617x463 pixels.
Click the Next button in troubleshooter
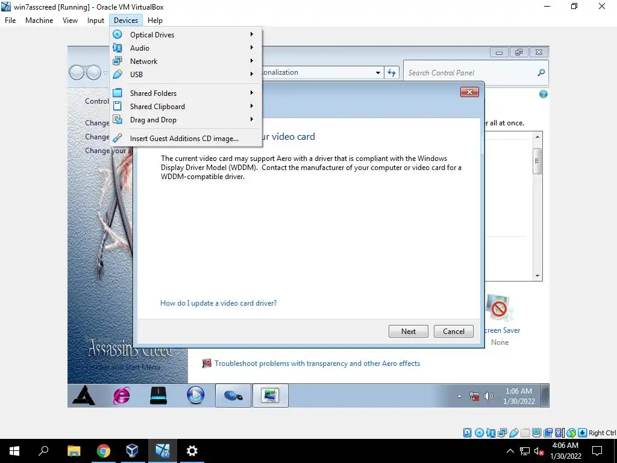pyautogui.click(x=408, y=331)
